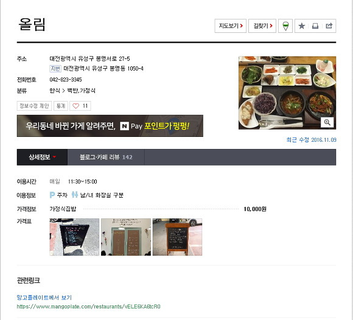The height and width of the screenshot is (320, 353).
Task: Open the wooden easel menu board thumbnail
Action: point(177,237)
